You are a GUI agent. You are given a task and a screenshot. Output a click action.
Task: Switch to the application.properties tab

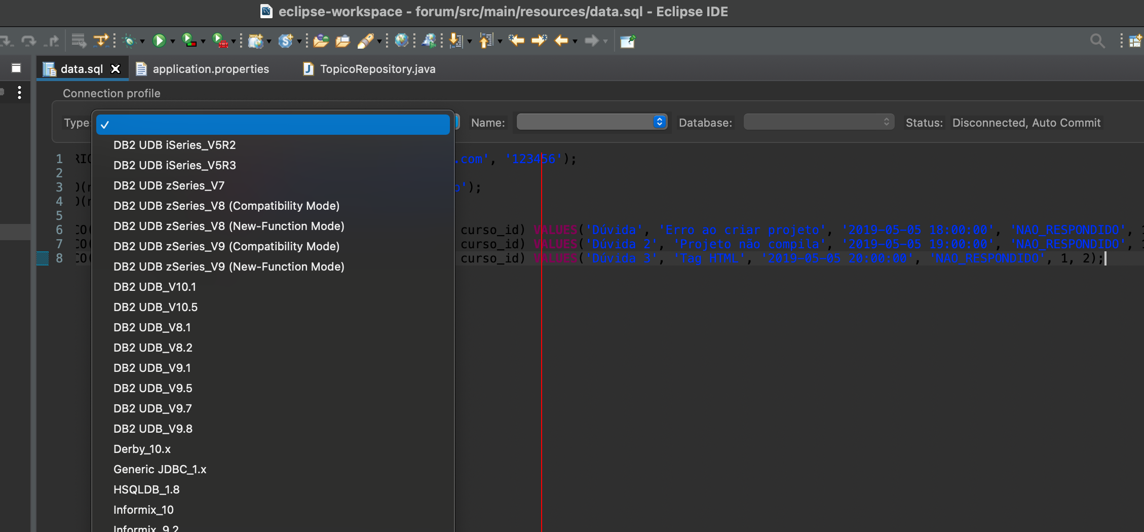[211, 69]
